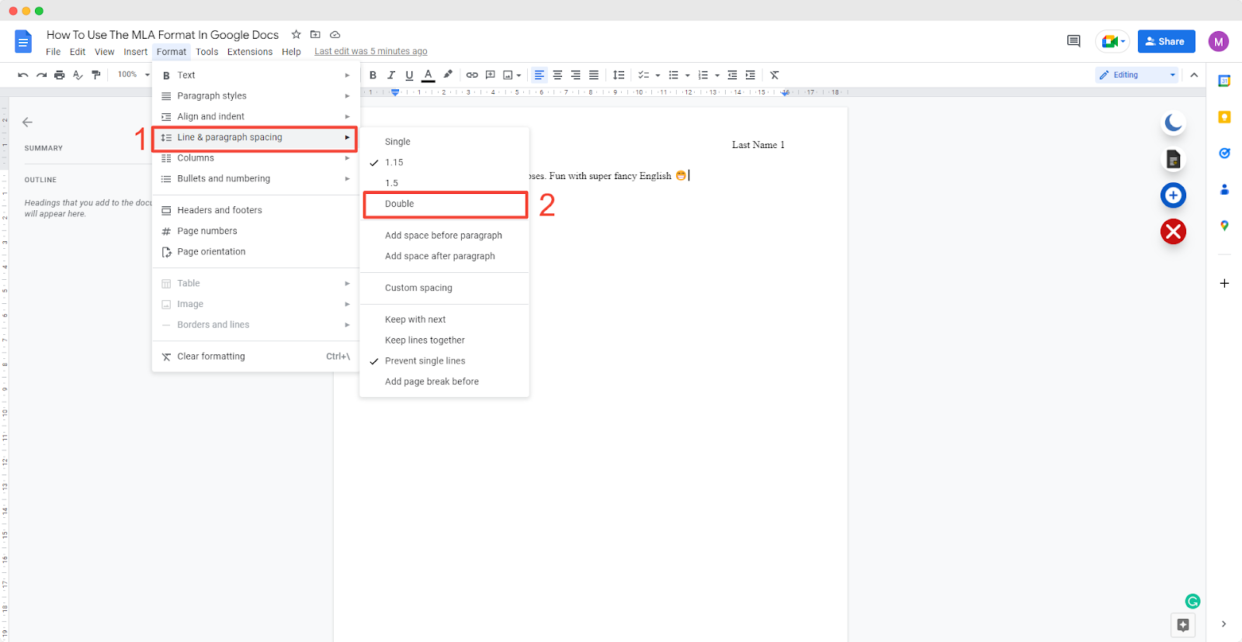Increase the indent of the paragraph

750,75
